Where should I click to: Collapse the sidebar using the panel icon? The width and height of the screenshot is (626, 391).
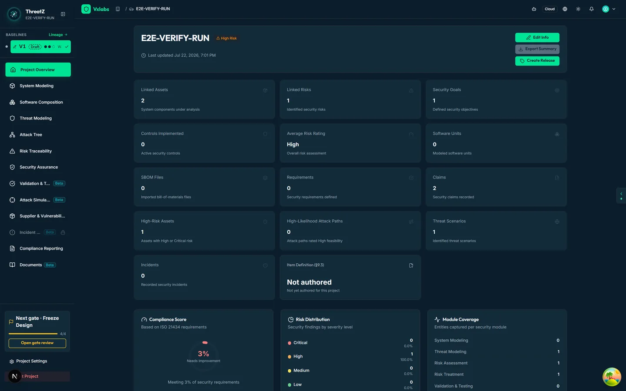(x=63, y=14)
